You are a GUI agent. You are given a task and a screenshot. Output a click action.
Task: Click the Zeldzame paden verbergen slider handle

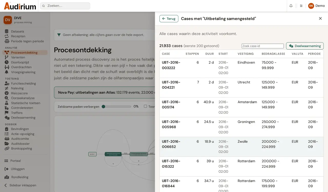click(x=104, y=107)
